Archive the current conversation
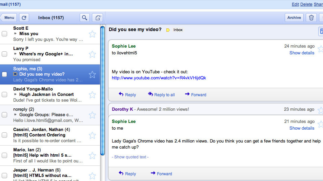 pyautogui.click(x=294, y=18)
